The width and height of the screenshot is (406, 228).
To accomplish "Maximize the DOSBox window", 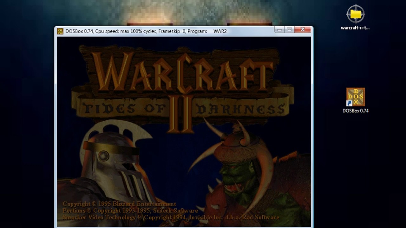I will tap(289, 30).
